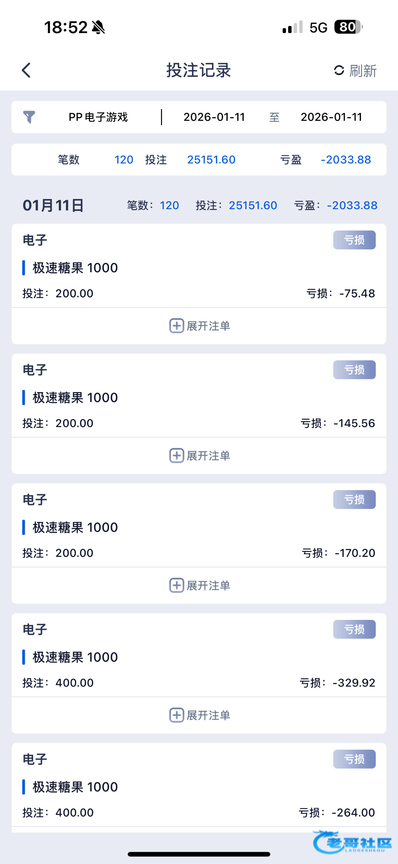Pick the end date 2026-01-11

pyautogui.click(x=331, y=117)
